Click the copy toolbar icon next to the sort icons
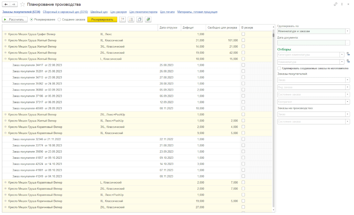 click(x=139, y=20)
